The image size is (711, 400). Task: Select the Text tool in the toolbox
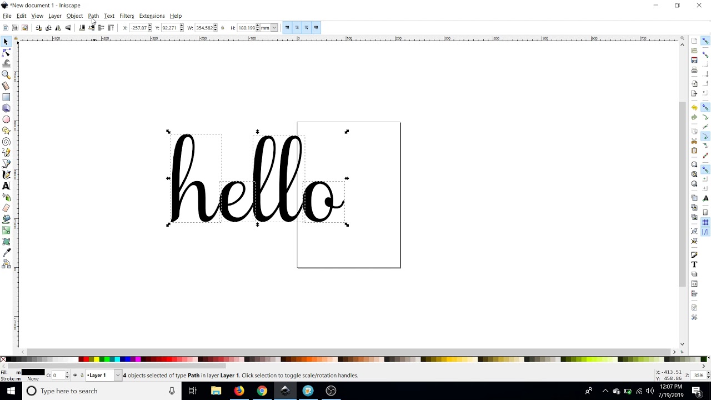click(6, 186)
